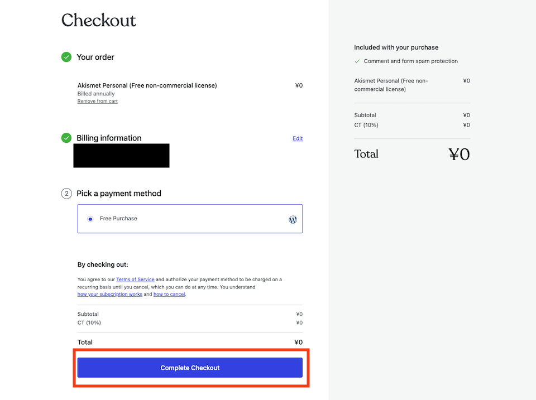
Task: Click the sidebar Total ¥0 amount
Action: click(x=459, y=154)
